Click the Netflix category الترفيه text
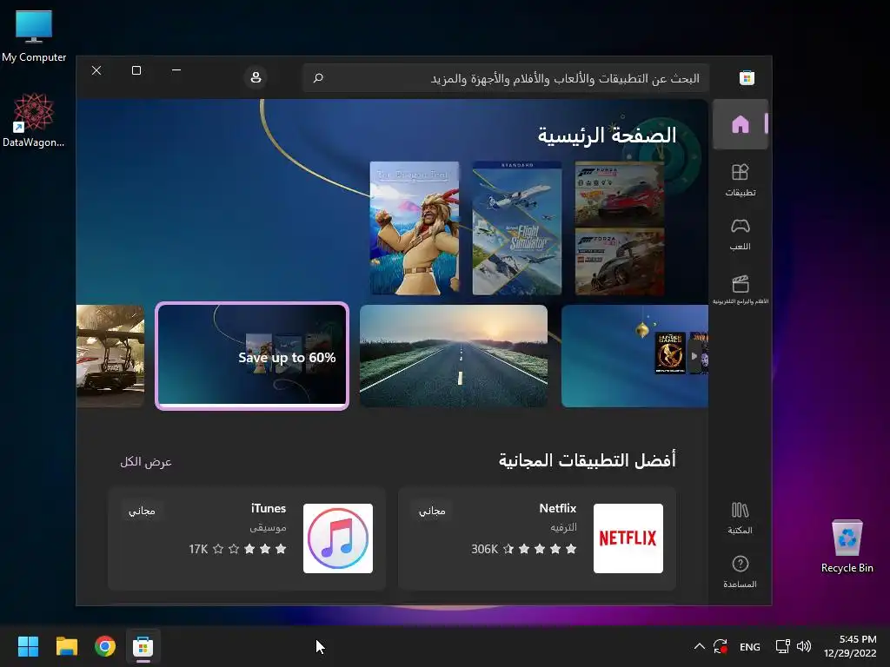This screenshot has width=890, height=667. [x=563, y=527]
